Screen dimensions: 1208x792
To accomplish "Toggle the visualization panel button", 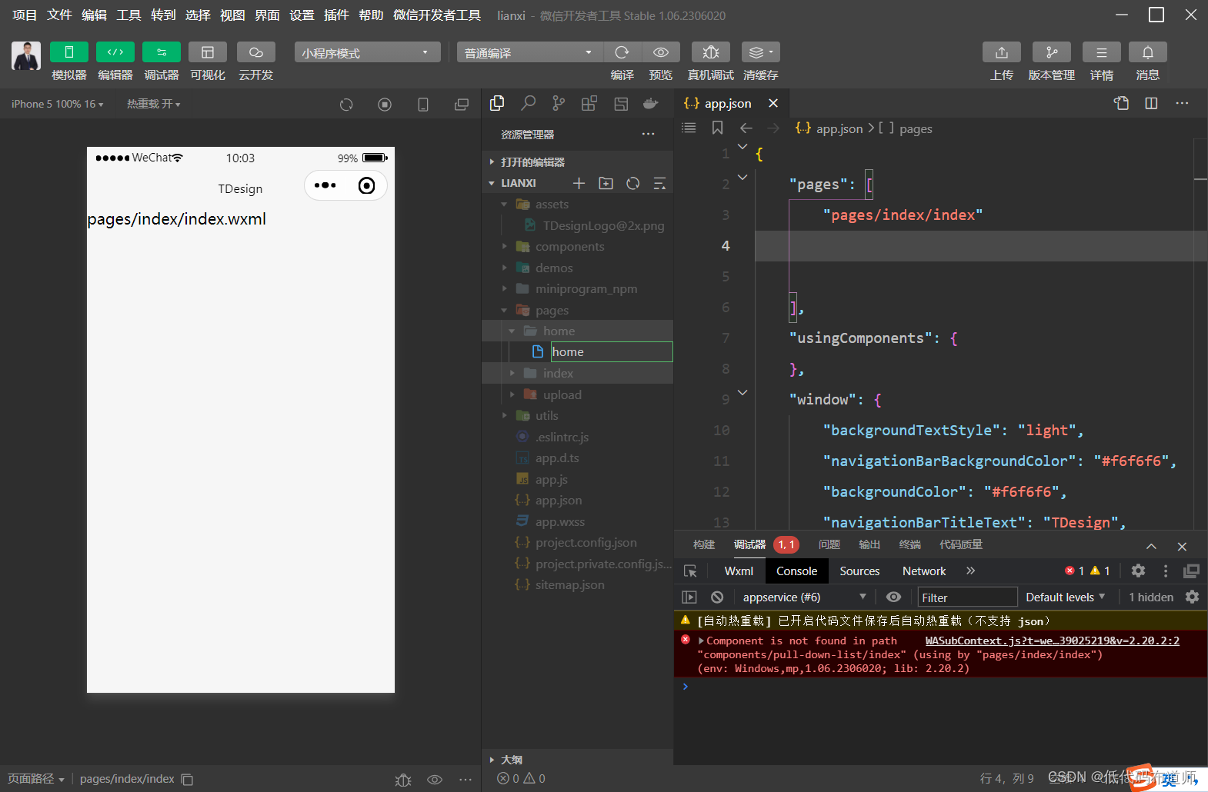I will 208,52.
